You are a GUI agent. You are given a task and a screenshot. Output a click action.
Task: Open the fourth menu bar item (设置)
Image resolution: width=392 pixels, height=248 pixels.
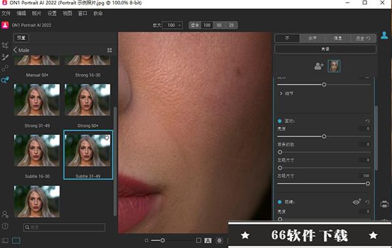[52, 13]
